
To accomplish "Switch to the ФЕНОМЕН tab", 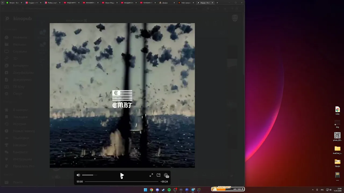I will coord(91,3).
